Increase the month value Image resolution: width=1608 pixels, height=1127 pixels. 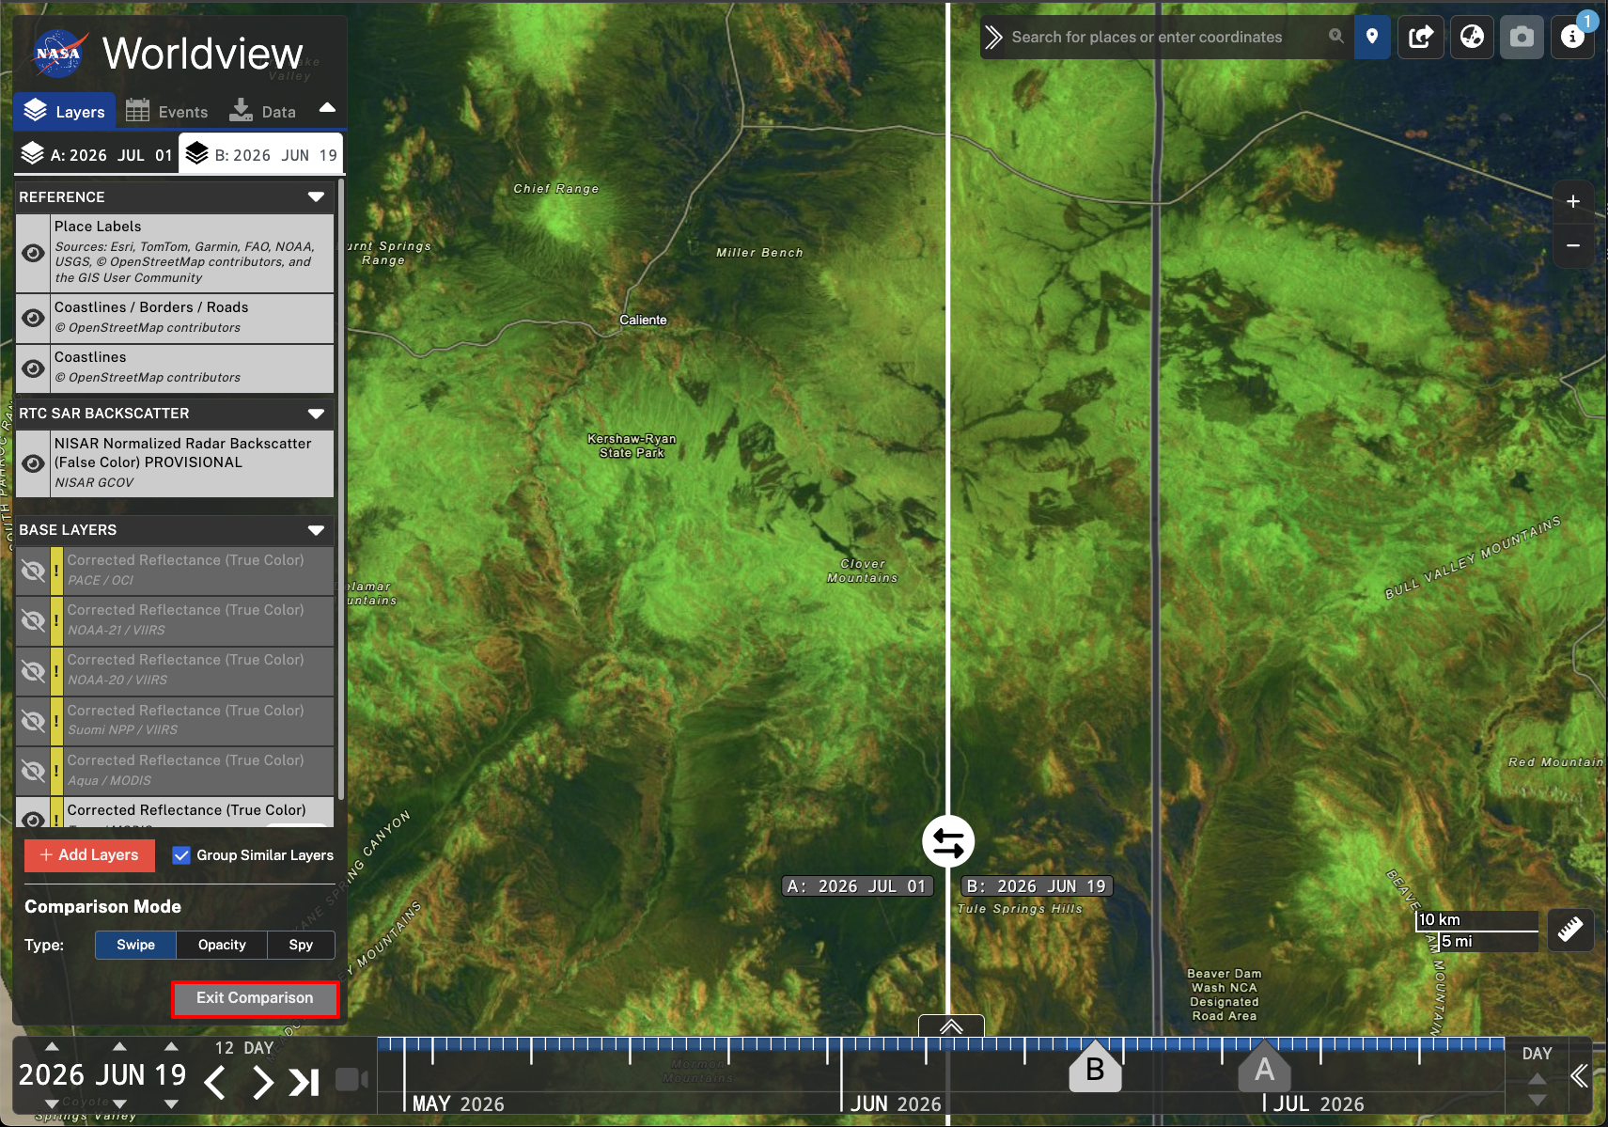tap(119, 1046)
